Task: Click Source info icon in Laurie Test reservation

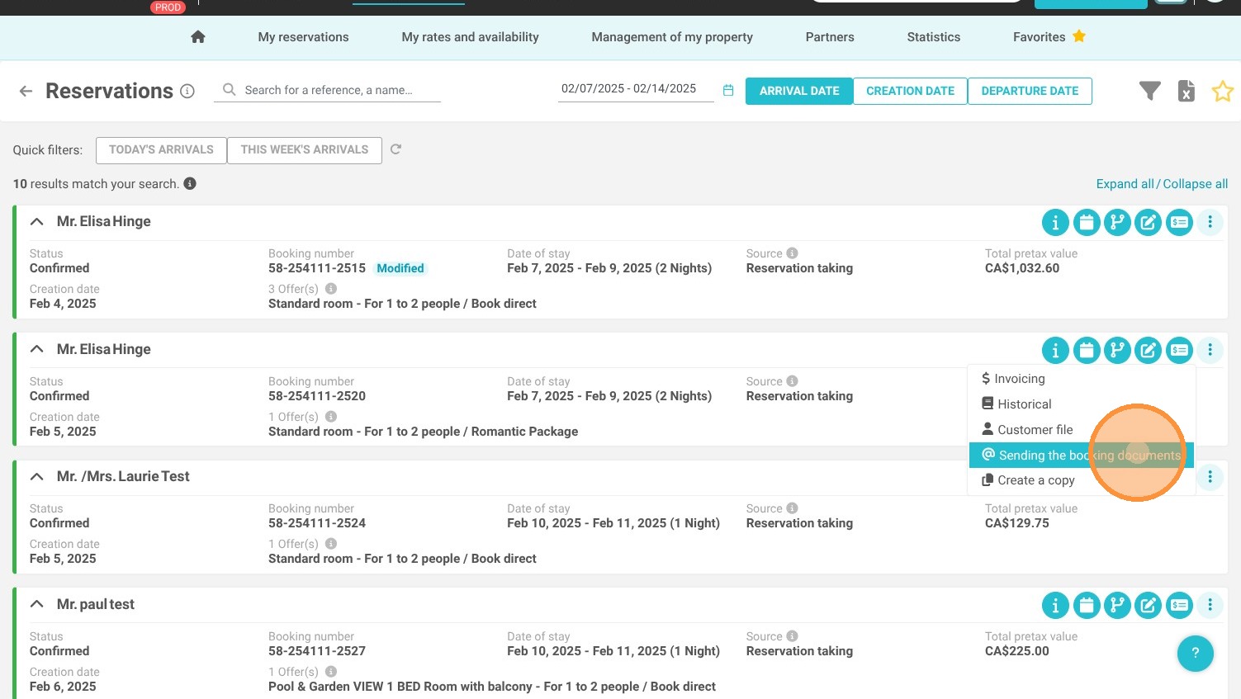Action: pyautogui.click(x=792, y=508)
